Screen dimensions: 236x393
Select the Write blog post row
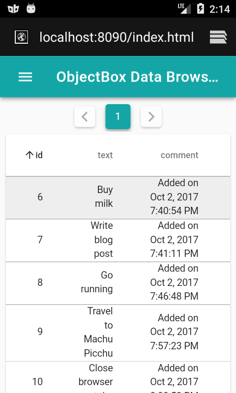coord(118,240)
